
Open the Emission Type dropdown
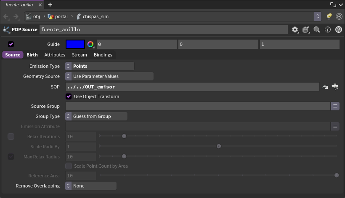(x=100, y=66)
